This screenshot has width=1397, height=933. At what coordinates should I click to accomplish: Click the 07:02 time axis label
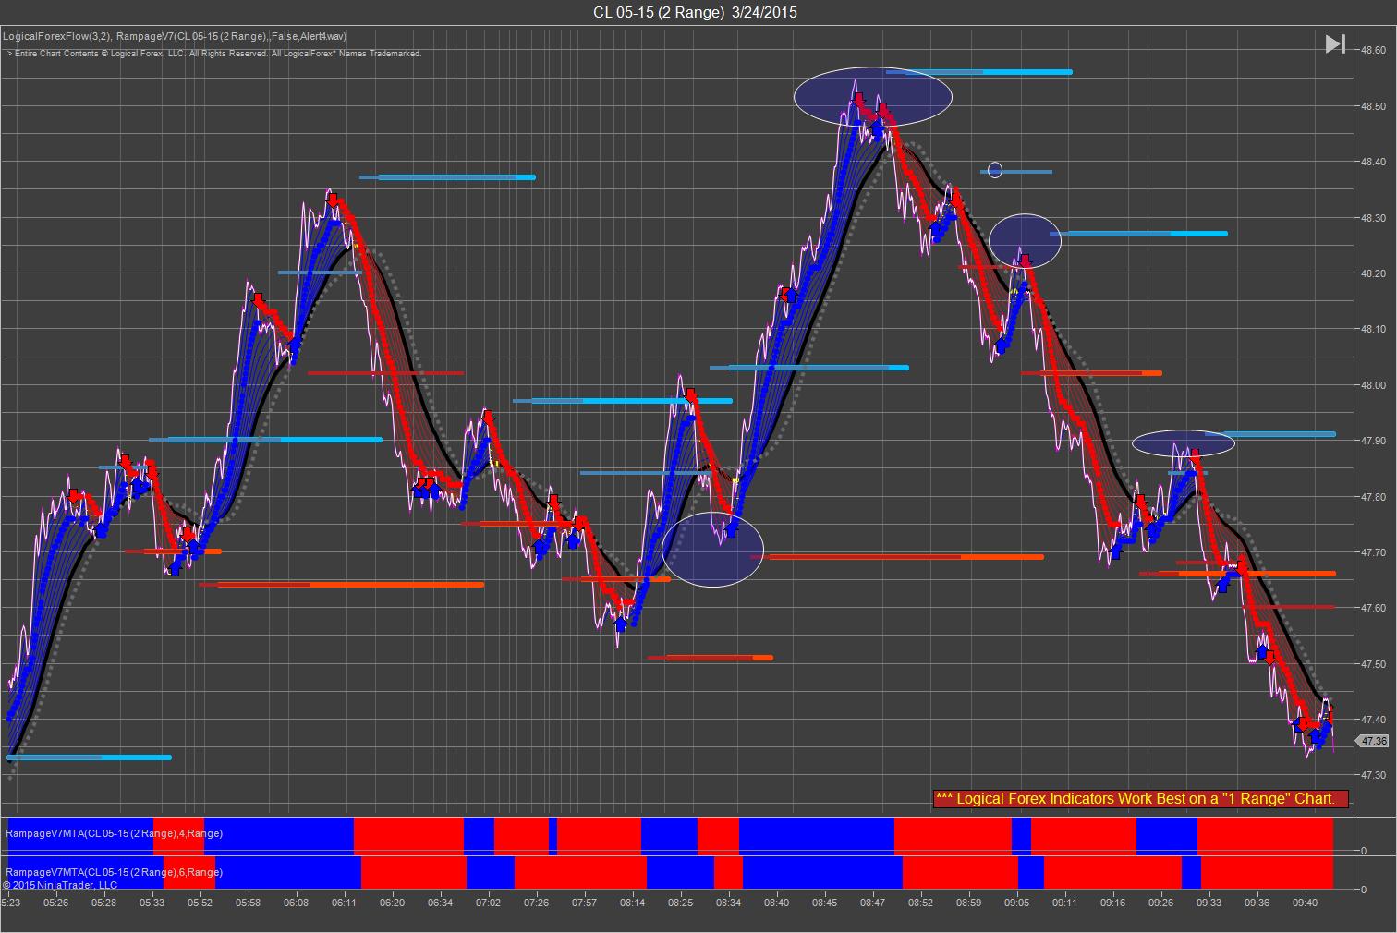pos(489,903)
